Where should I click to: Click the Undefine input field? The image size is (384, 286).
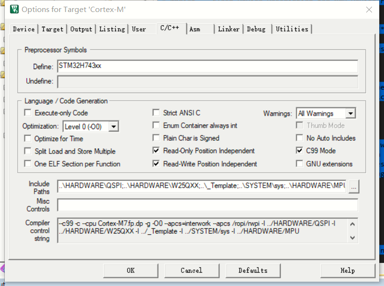coord(207,82)
